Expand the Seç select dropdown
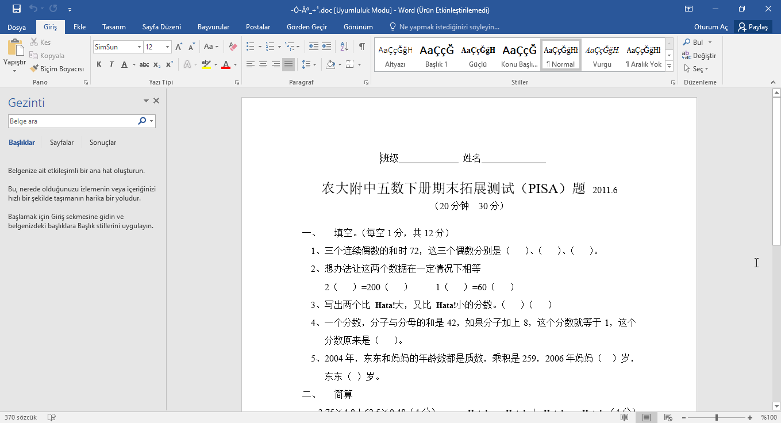The image size is (781, 423). click(x=696, y=69)
